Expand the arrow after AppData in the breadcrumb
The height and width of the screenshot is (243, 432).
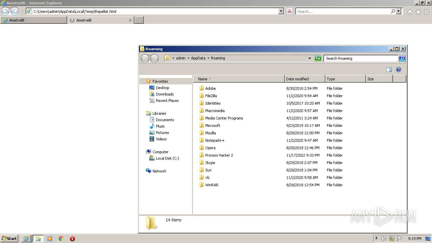pos(208,58)
